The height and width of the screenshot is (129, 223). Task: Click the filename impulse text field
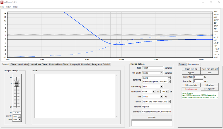click(x=156, y=107)
